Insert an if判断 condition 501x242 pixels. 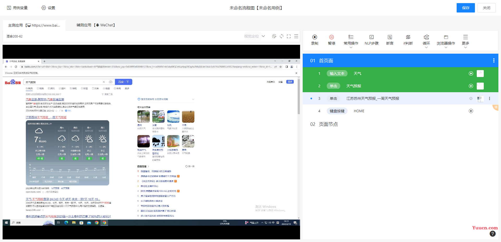(408, 40)
